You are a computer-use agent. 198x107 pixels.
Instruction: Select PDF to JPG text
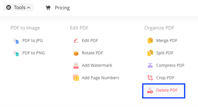pyautogui.click(x=33, y=40)
